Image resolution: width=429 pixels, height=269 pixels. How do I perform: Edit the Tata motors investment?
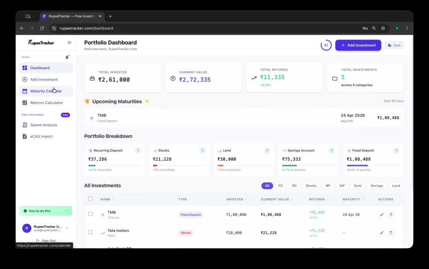pyautogui.click(x=382, y=233)
